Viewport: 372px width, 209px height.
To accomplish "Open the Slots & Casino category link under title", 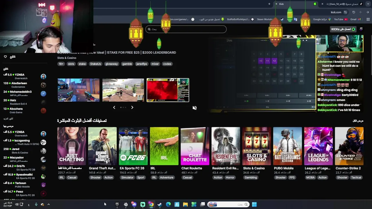I will tap(67, 58).
